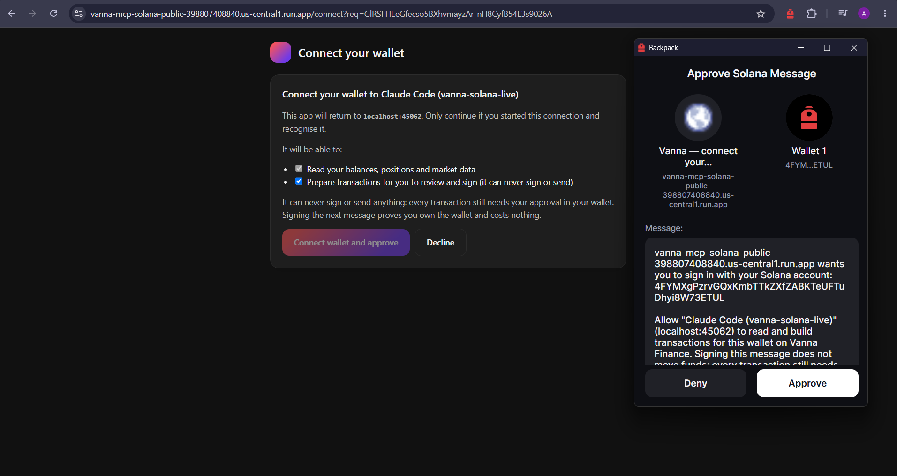Close the Backpack popup window
The height and width of the screenshot is (476, 897).
click(x=854, y=48)
